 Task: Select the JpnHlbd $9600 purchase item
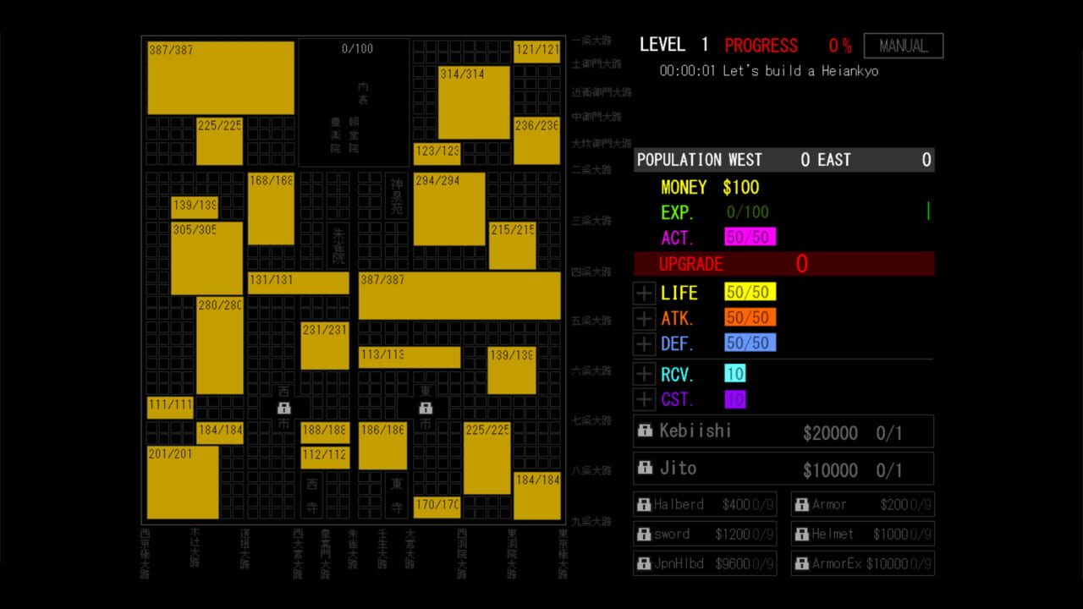tap(705, 563)
